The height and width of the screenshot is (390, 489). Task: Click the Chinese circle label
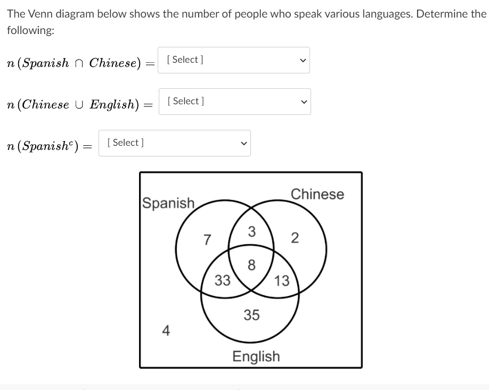point(317,194)
